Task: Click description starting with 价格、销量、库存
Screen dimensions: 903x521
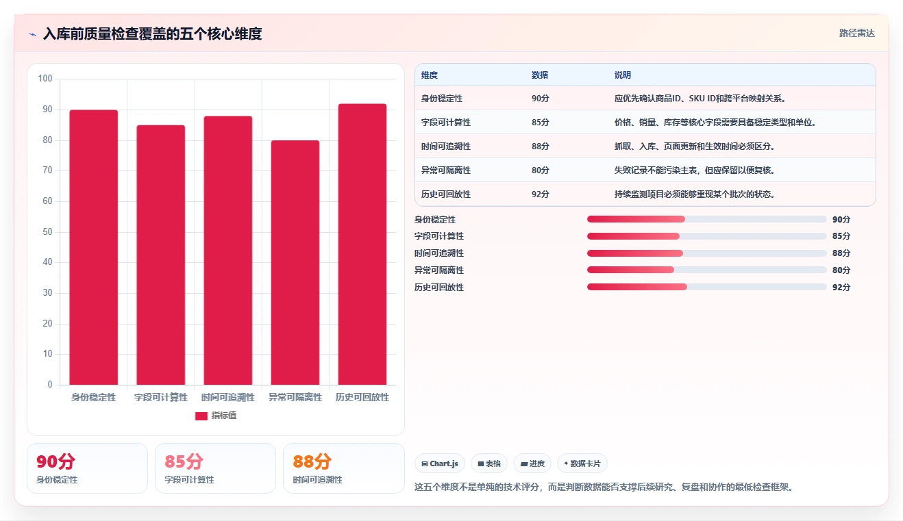Action: click(x=715, y=122)
